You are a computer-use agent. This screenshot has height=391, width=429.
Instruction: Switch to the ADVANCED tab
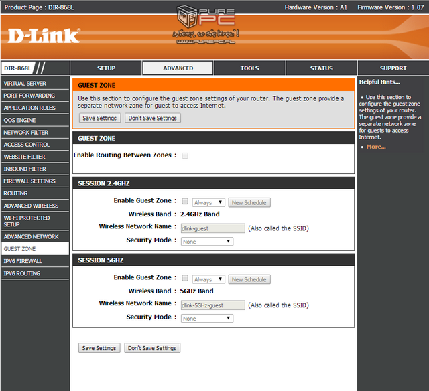[x=178, y=68]
